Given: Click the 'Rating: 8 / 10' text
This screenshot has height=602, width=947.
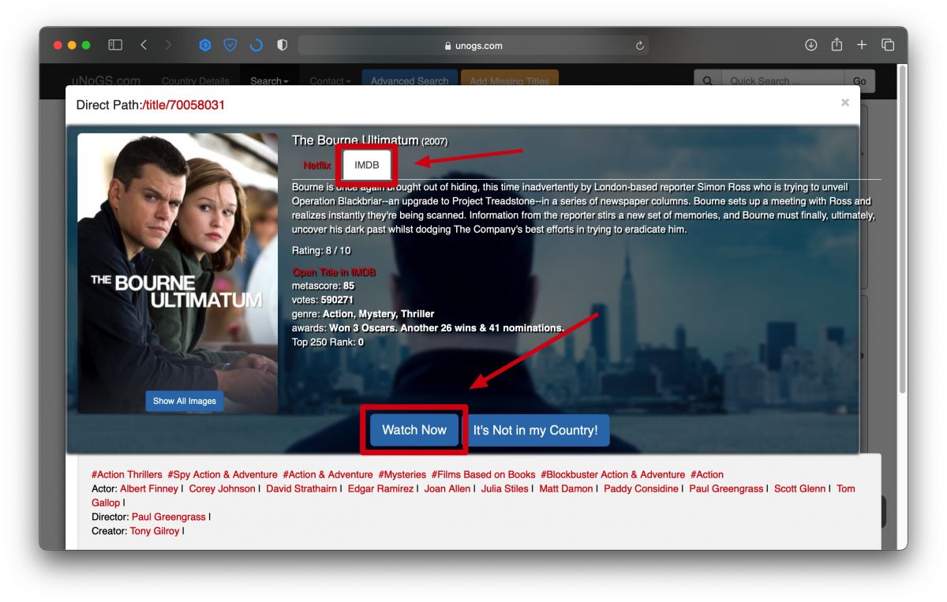Looking at the screenshot, I should click(321, 251).
